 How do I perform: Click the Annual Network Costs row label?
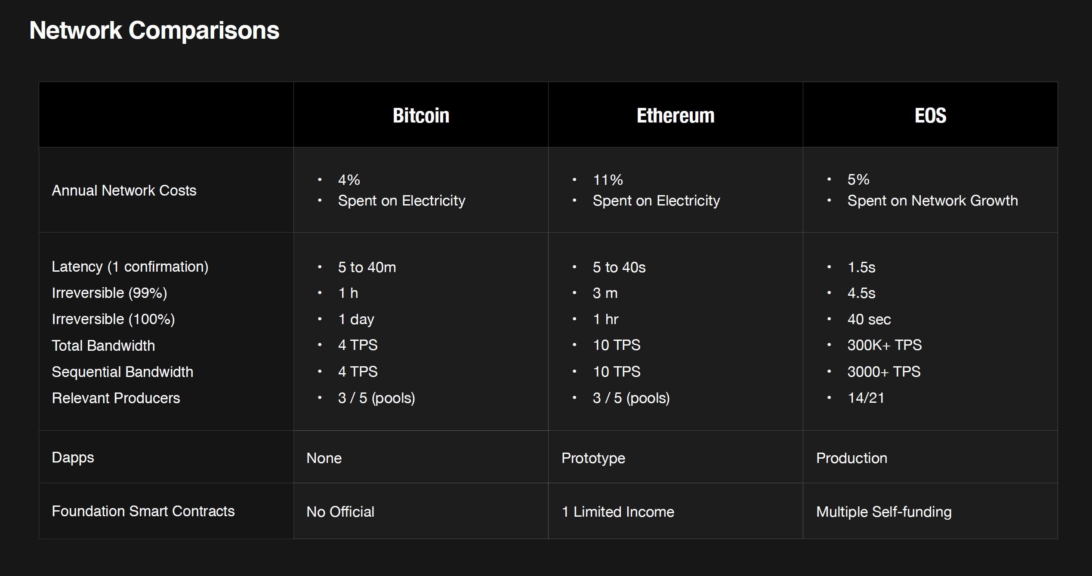coord(124,190)
